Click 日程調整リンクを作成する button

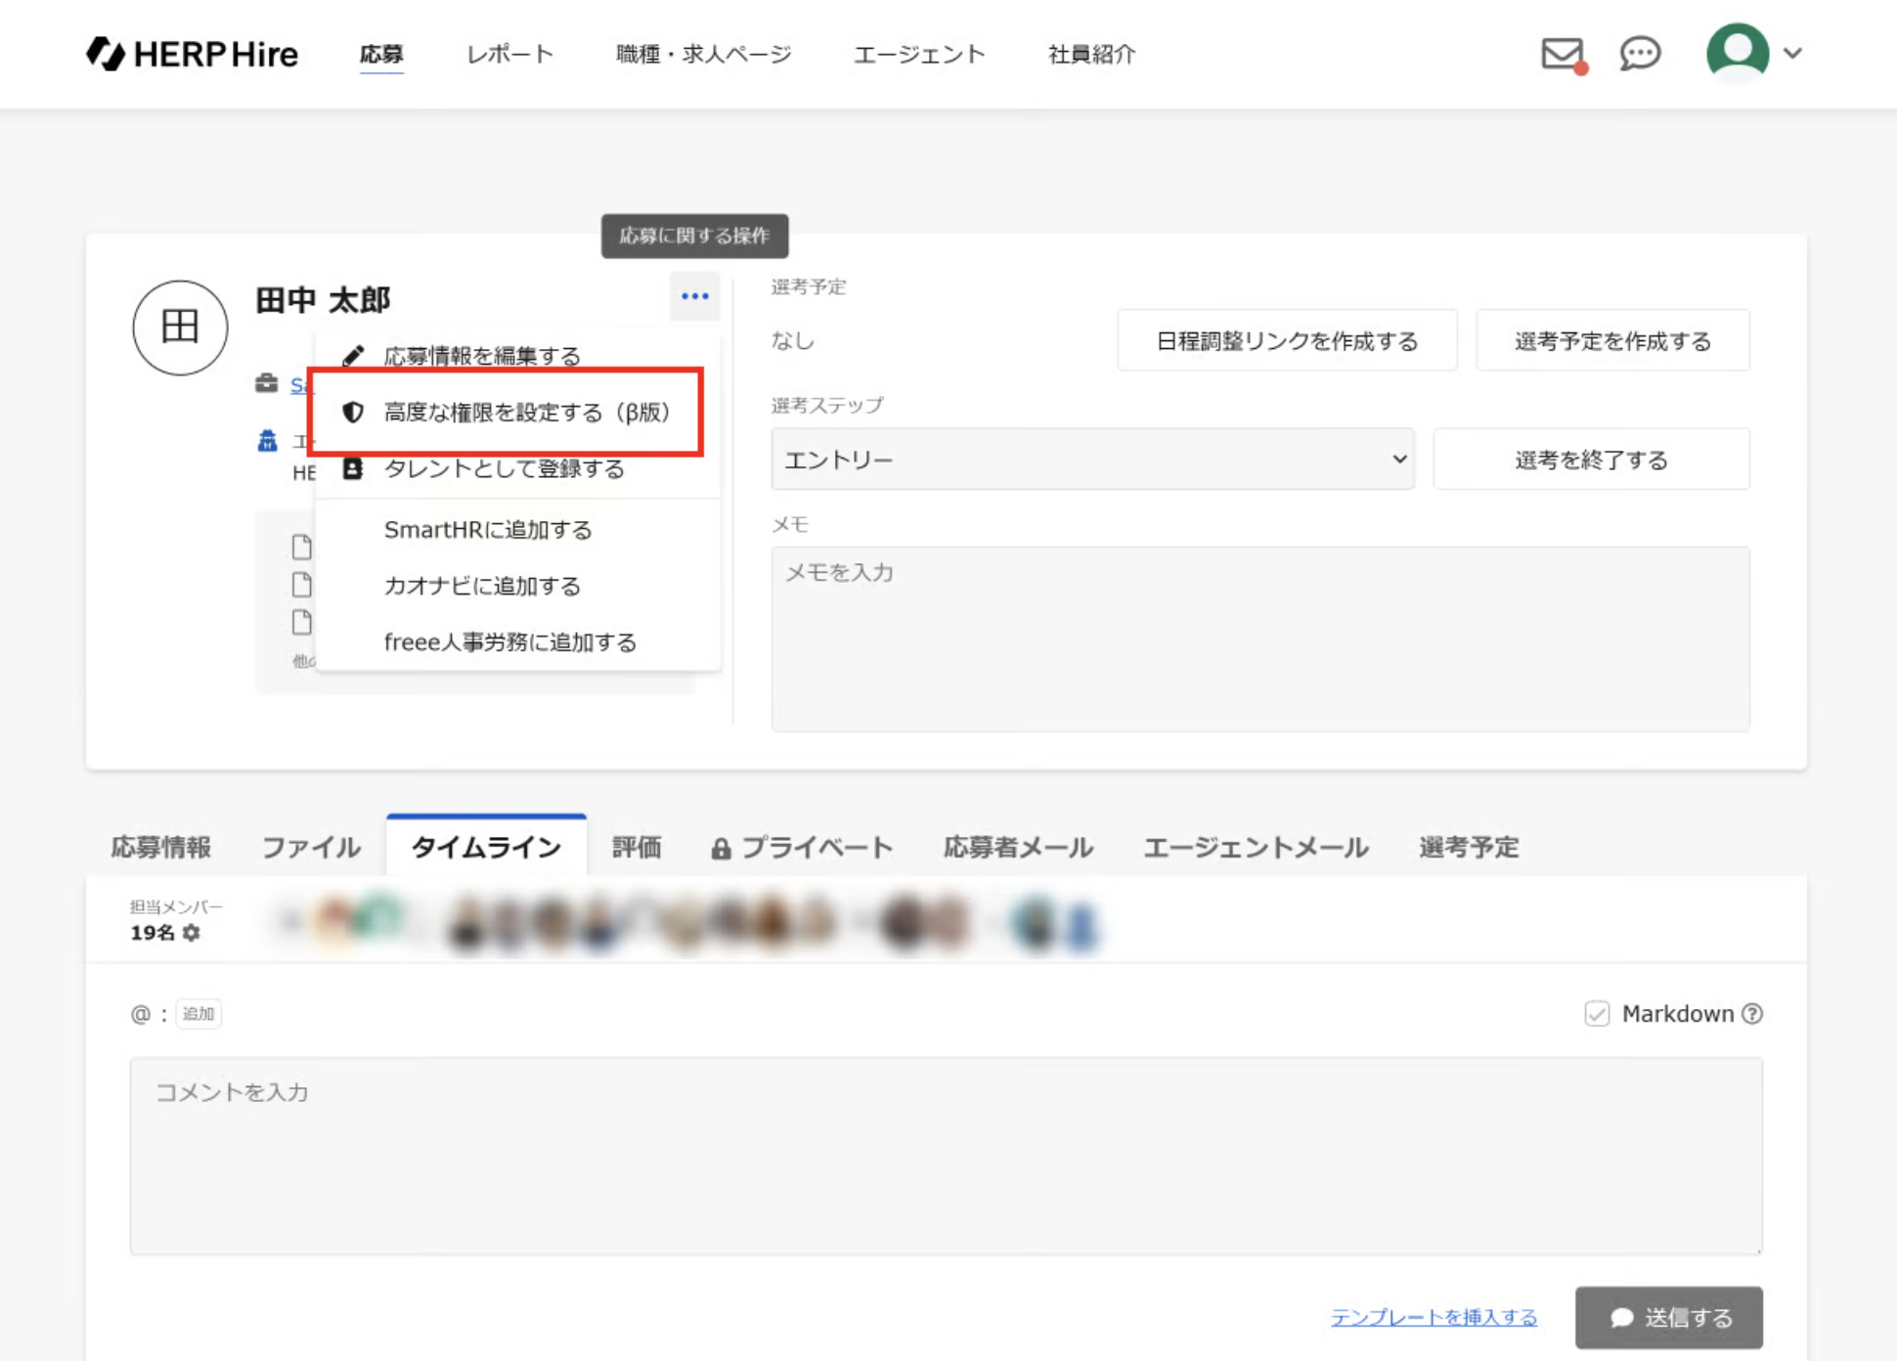tap(1286, 341)
